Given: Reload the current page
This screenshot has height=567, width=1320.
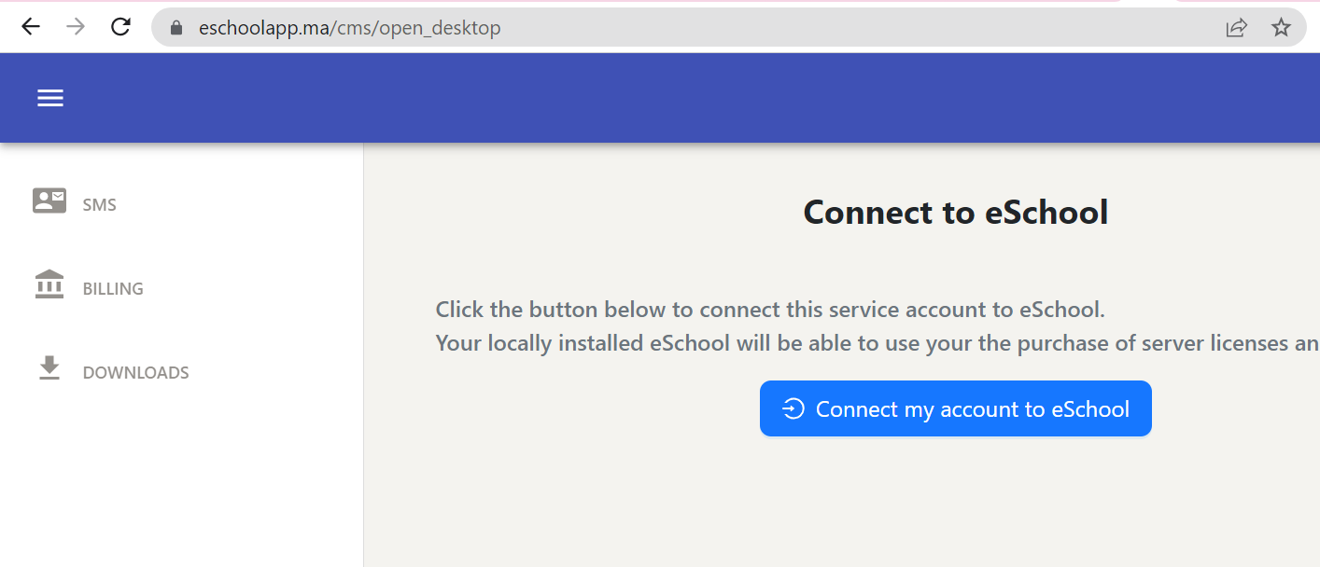Looking at the screenshot, I should pyautogui.click(x=120, y=27).
